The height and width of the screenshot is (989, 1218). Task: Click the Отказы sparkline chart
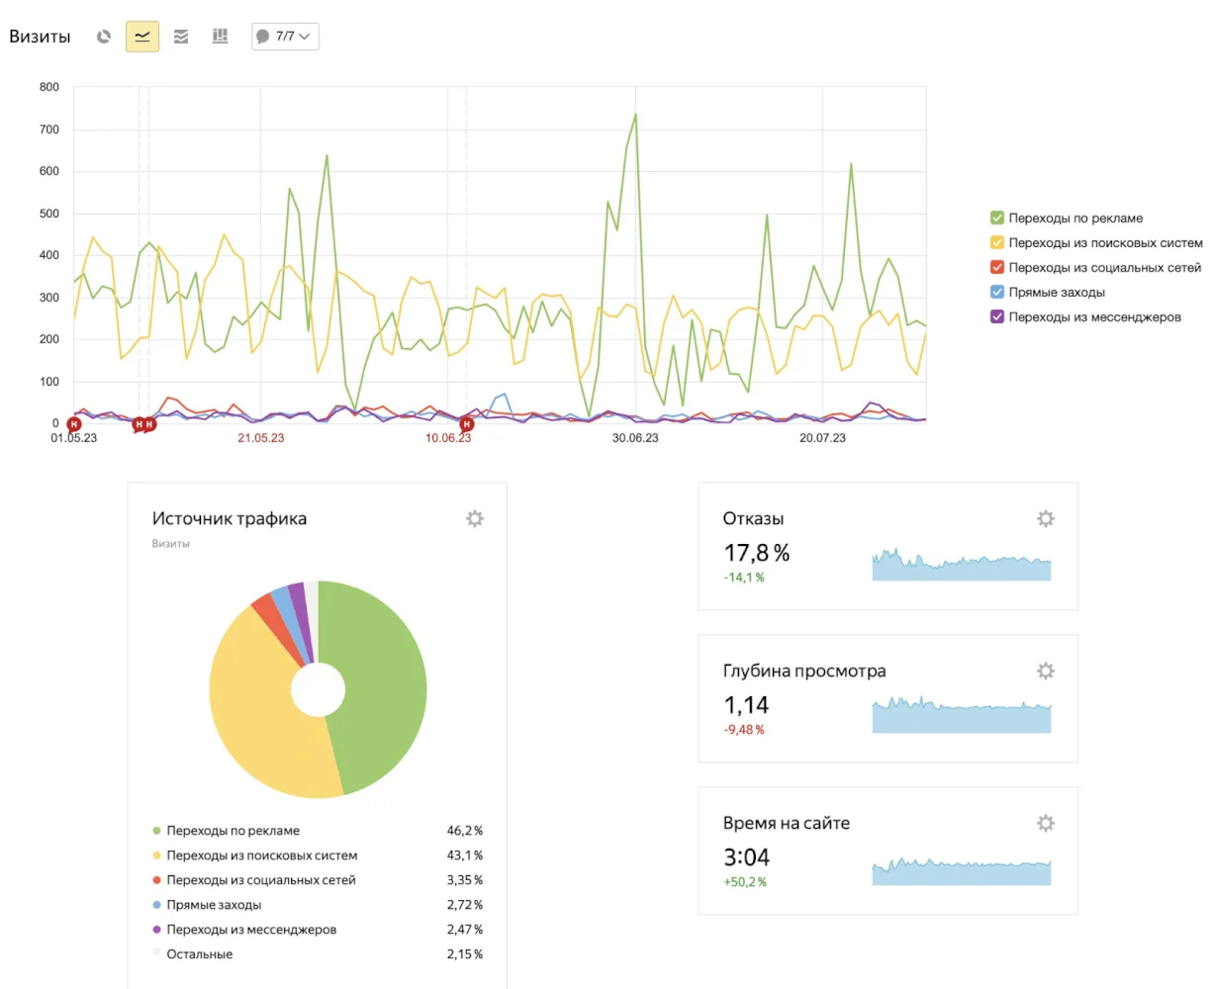pyautogui.click(x=961, y=565)
